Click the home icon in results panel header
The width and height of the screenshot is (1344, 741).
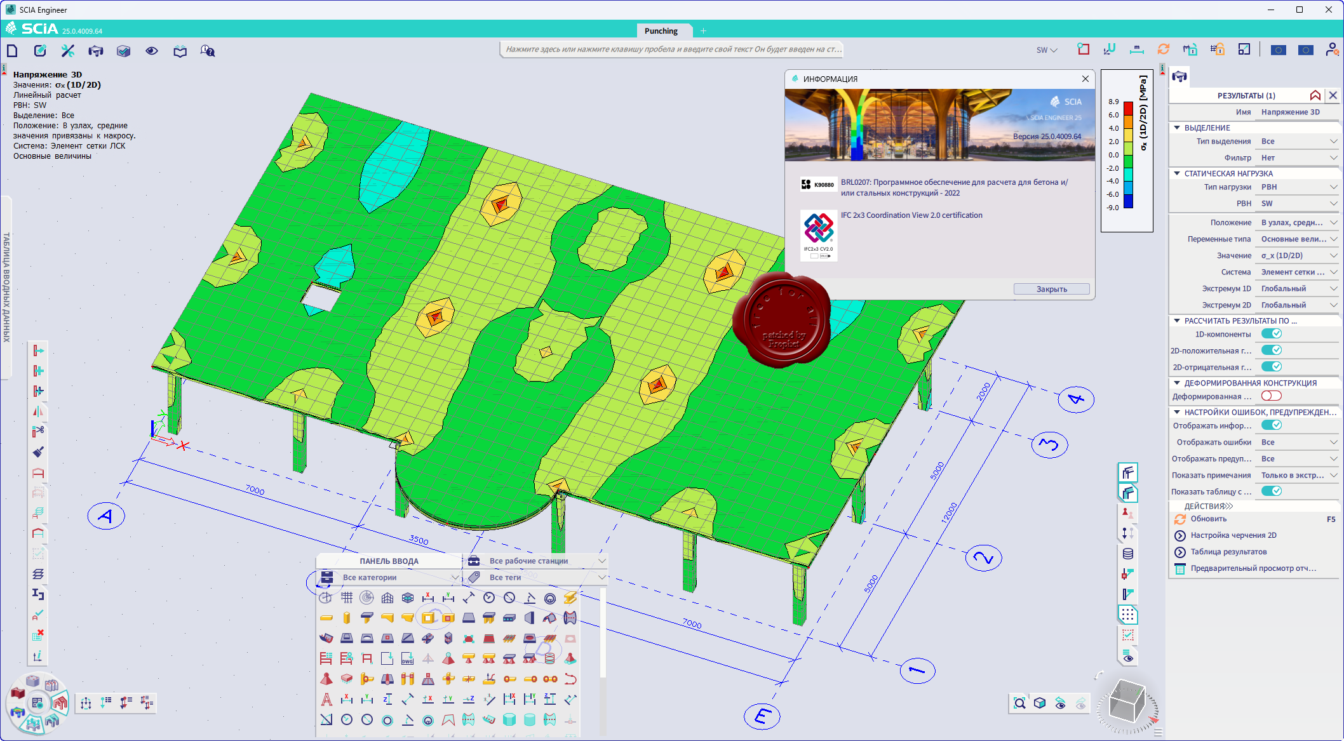(x=1315, y=95)
